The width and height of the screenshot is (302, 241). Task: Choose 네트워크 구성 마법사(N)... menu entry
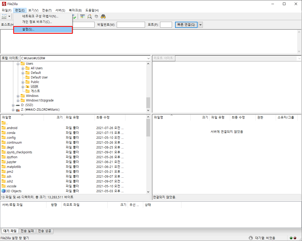click(43, 16)
